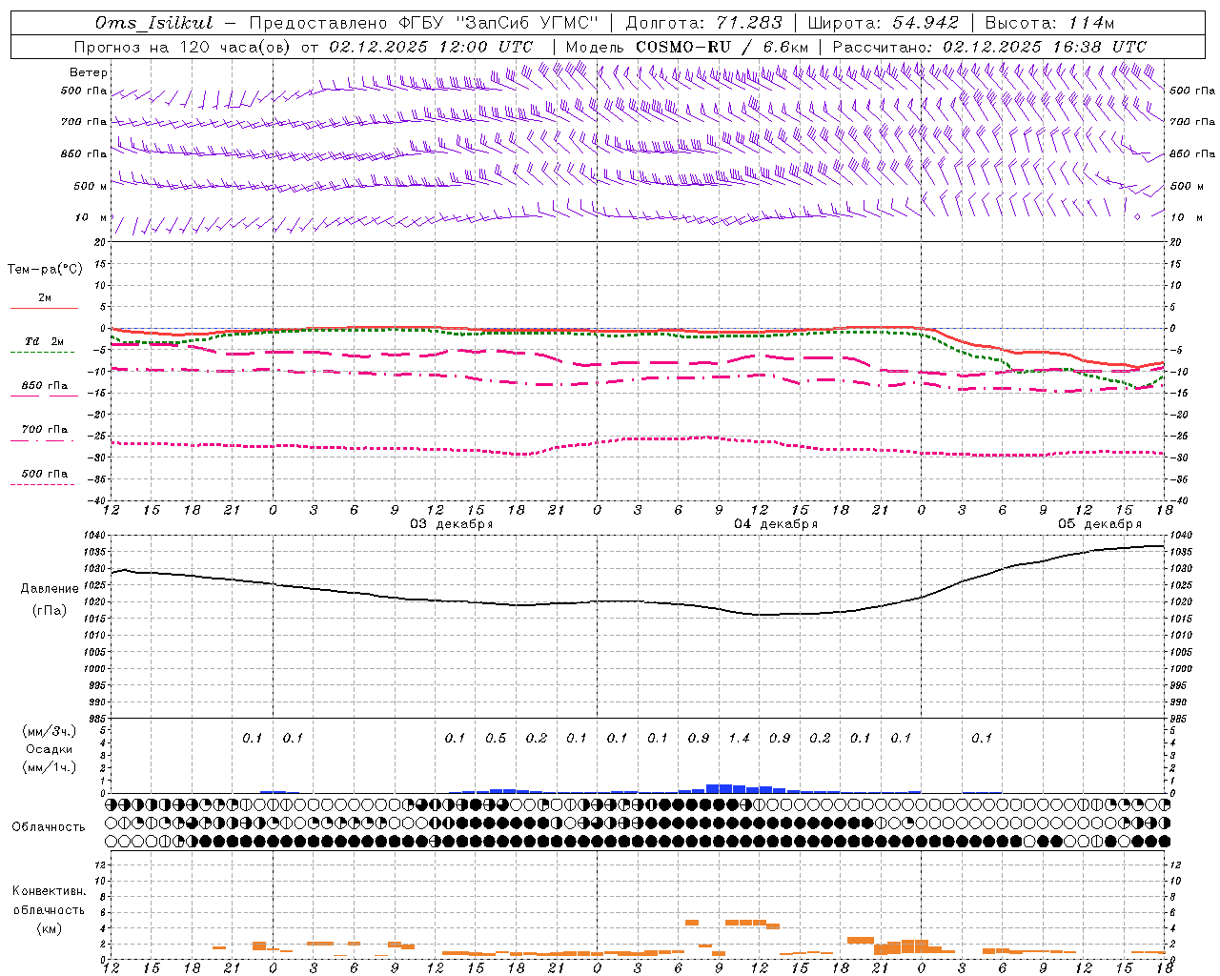
Task: Click the dash-dot line sample under "700 гПа" legend
Action: coord(43,440)
